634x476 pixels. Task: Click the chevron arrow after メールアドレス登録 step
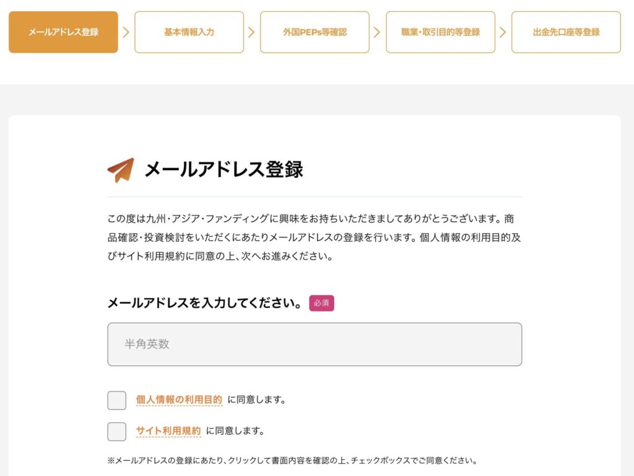[126, 32]
